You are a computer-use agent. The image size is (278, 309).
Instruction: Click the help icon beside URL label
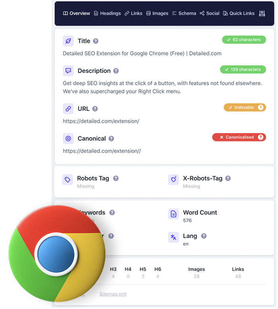point(95,109)
